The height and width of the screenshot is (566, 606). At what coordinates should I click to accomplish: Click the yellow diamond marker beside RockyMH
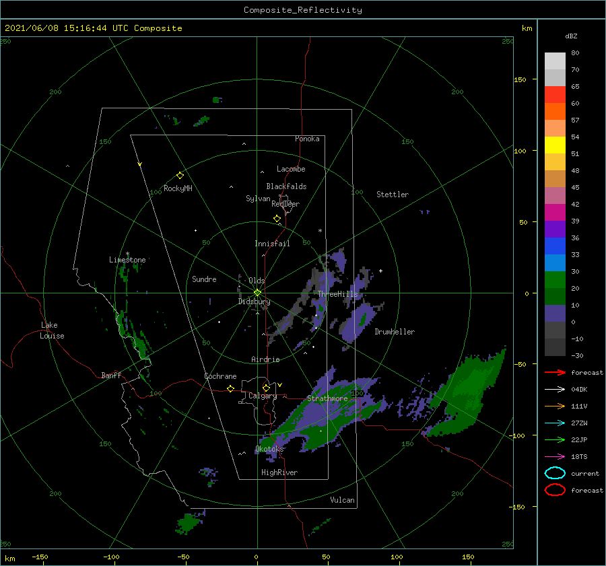tap(180, 176)
